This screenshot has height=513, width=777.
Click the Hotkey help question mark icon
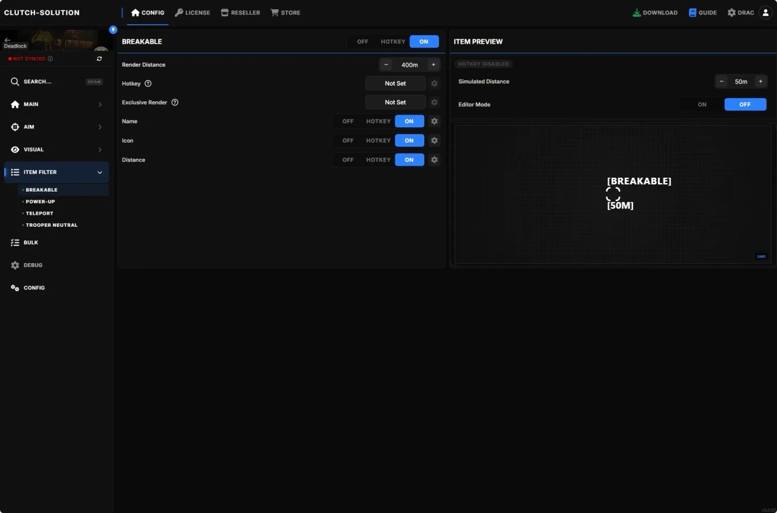[148, 84]
